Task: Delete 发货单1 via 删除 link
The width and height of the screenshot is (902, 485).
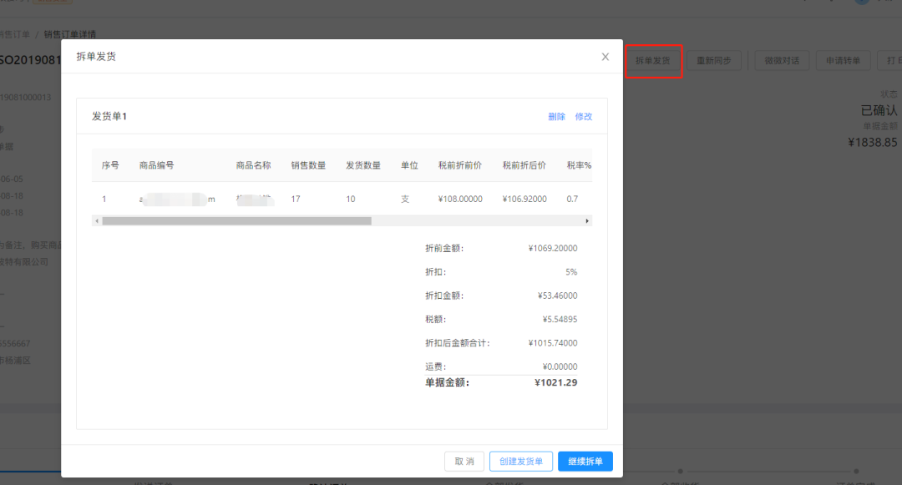Action: click(x=556, y=117)
